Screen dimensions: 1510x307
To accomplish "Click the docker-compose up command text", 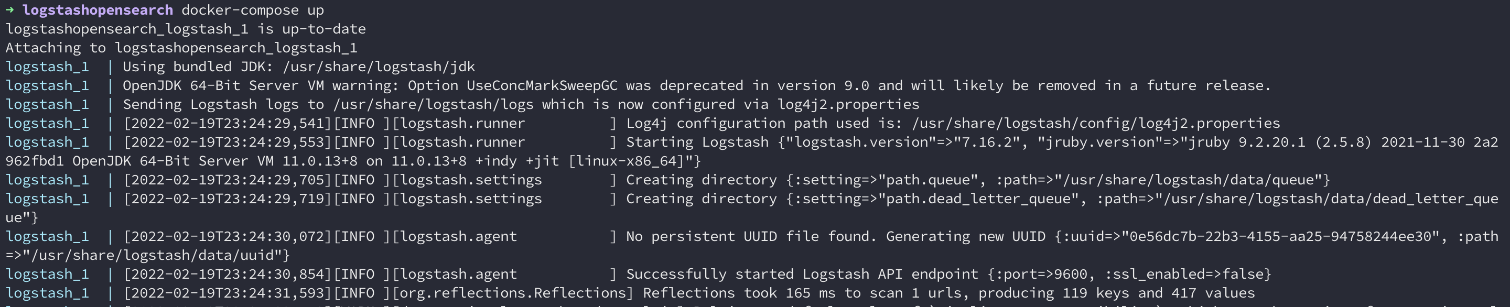I will (253, 10).
